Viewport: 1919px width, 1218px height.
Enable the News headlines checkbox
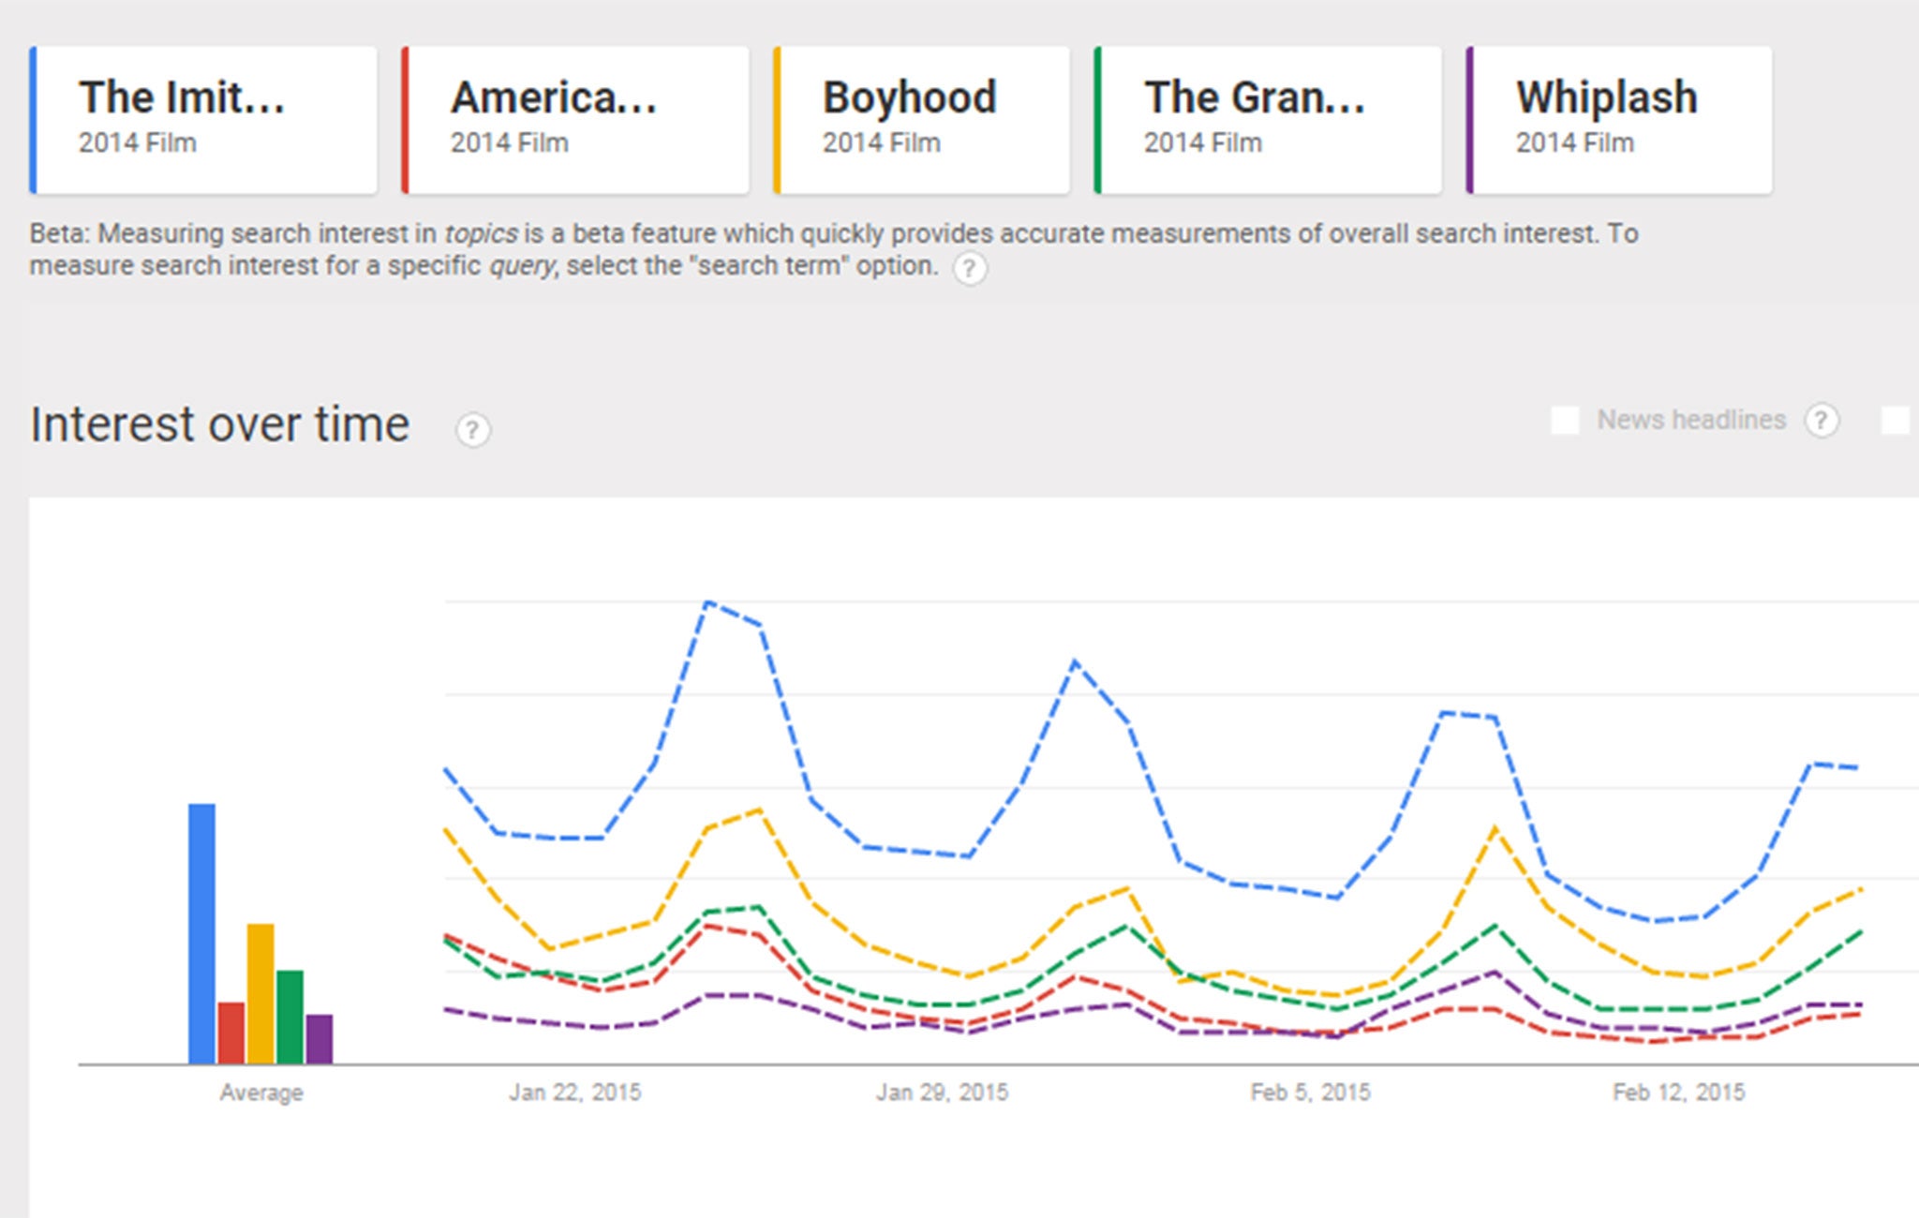(1565, 421)
